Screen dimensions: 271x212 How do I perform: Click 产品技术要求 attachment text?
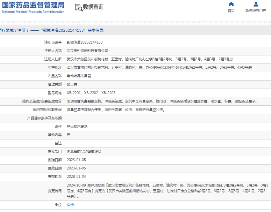coord(77,127)
